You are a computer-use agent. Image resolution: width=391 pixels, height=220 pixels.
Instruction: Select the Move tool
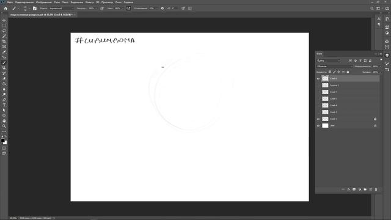point(4,20)
